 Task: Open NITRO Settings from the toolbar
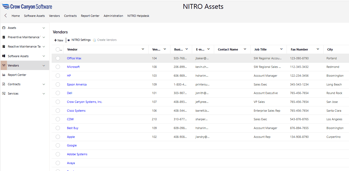[79, 40]
